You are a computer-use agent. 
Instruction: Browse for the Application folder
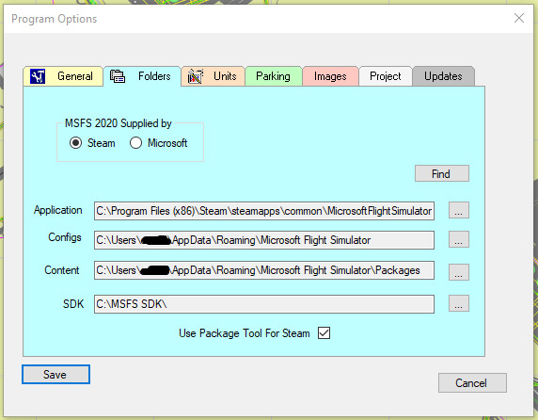459,210
